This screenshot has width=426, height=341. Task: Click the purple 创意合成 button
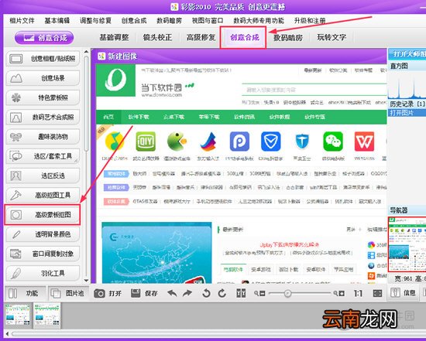(44, 38)
